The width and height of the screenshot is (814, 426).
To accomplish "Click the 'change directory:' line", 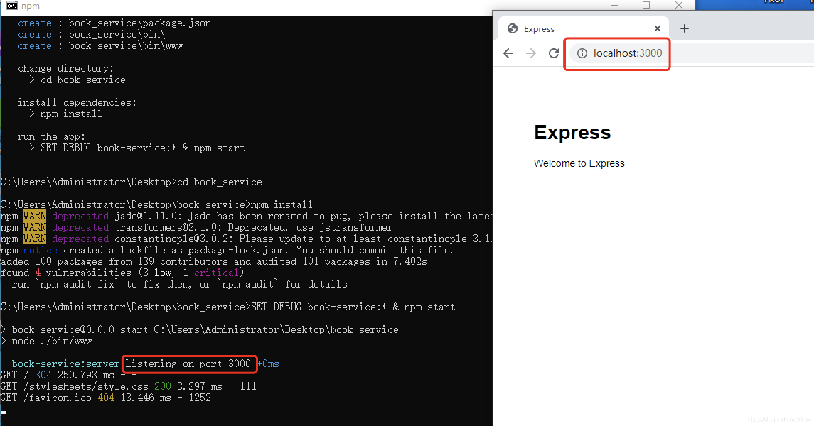I will 66,69.
